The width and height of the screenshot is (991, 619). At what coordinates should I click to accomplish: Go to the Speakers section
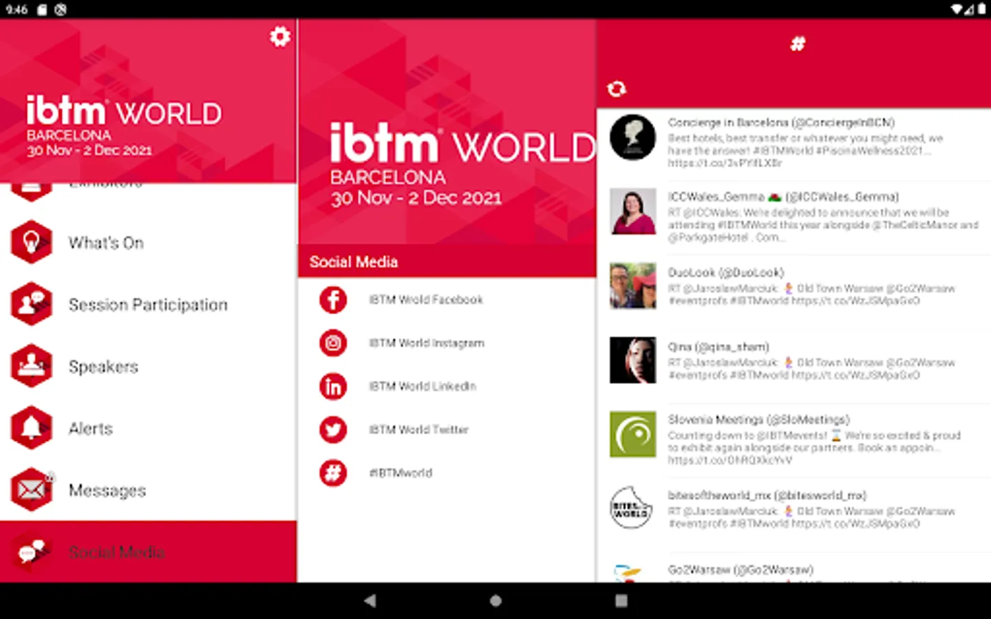click(149, 367)
